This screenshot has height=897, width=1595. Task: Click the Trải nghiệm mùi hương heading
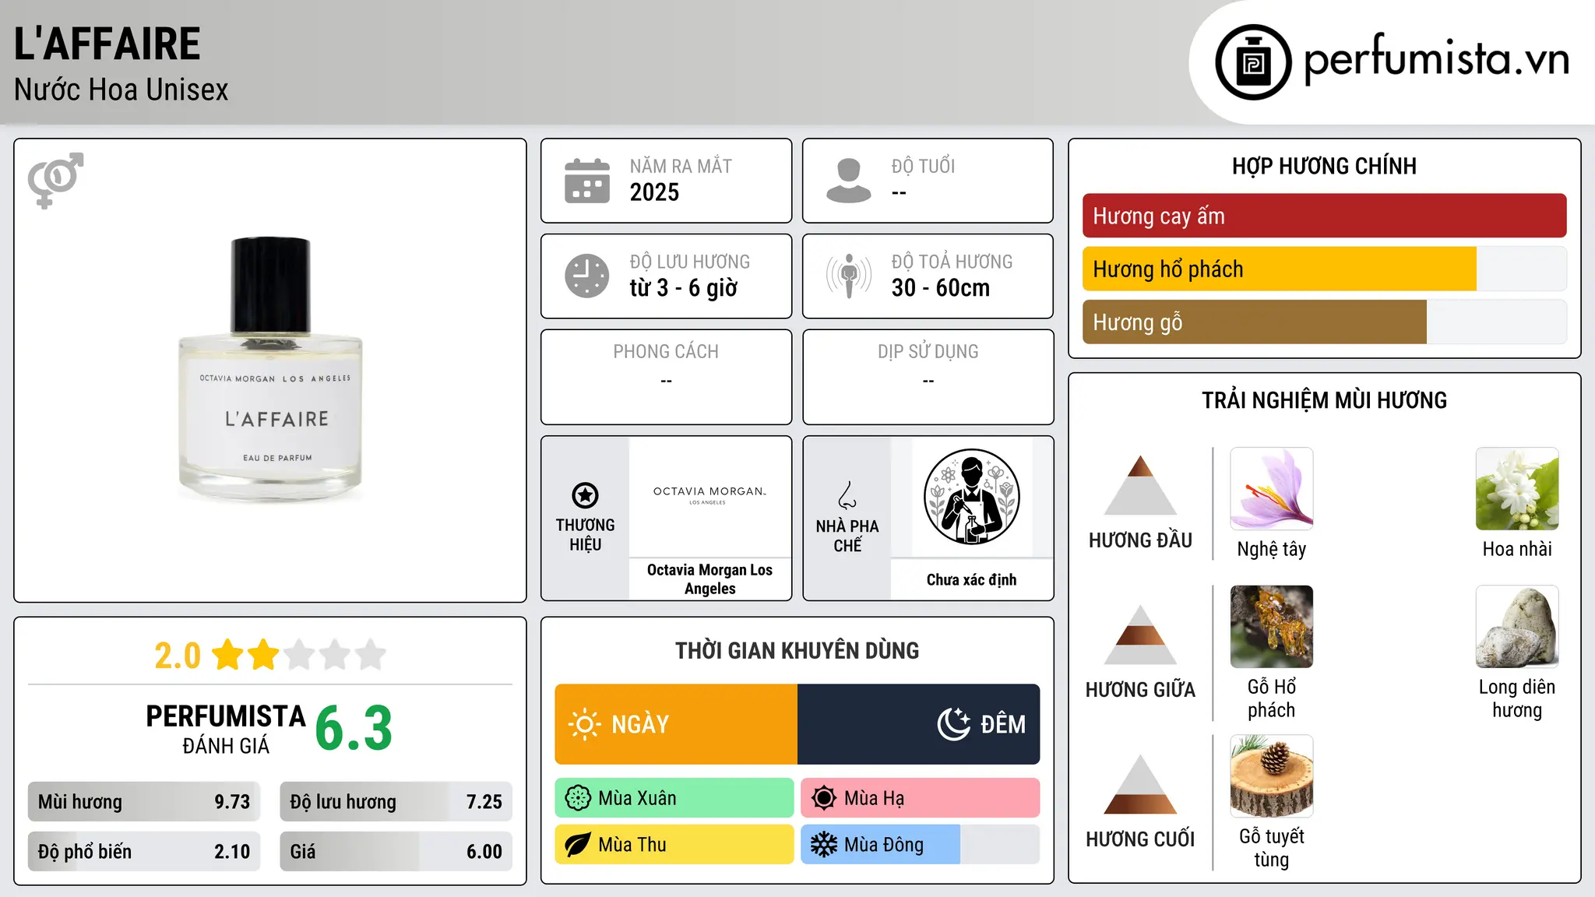(x=1324, y=401)
